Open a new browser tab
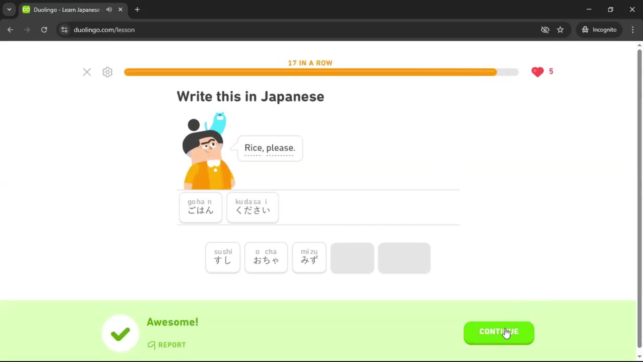This screenshot has height=362, width=643. (x=137, y=9)
